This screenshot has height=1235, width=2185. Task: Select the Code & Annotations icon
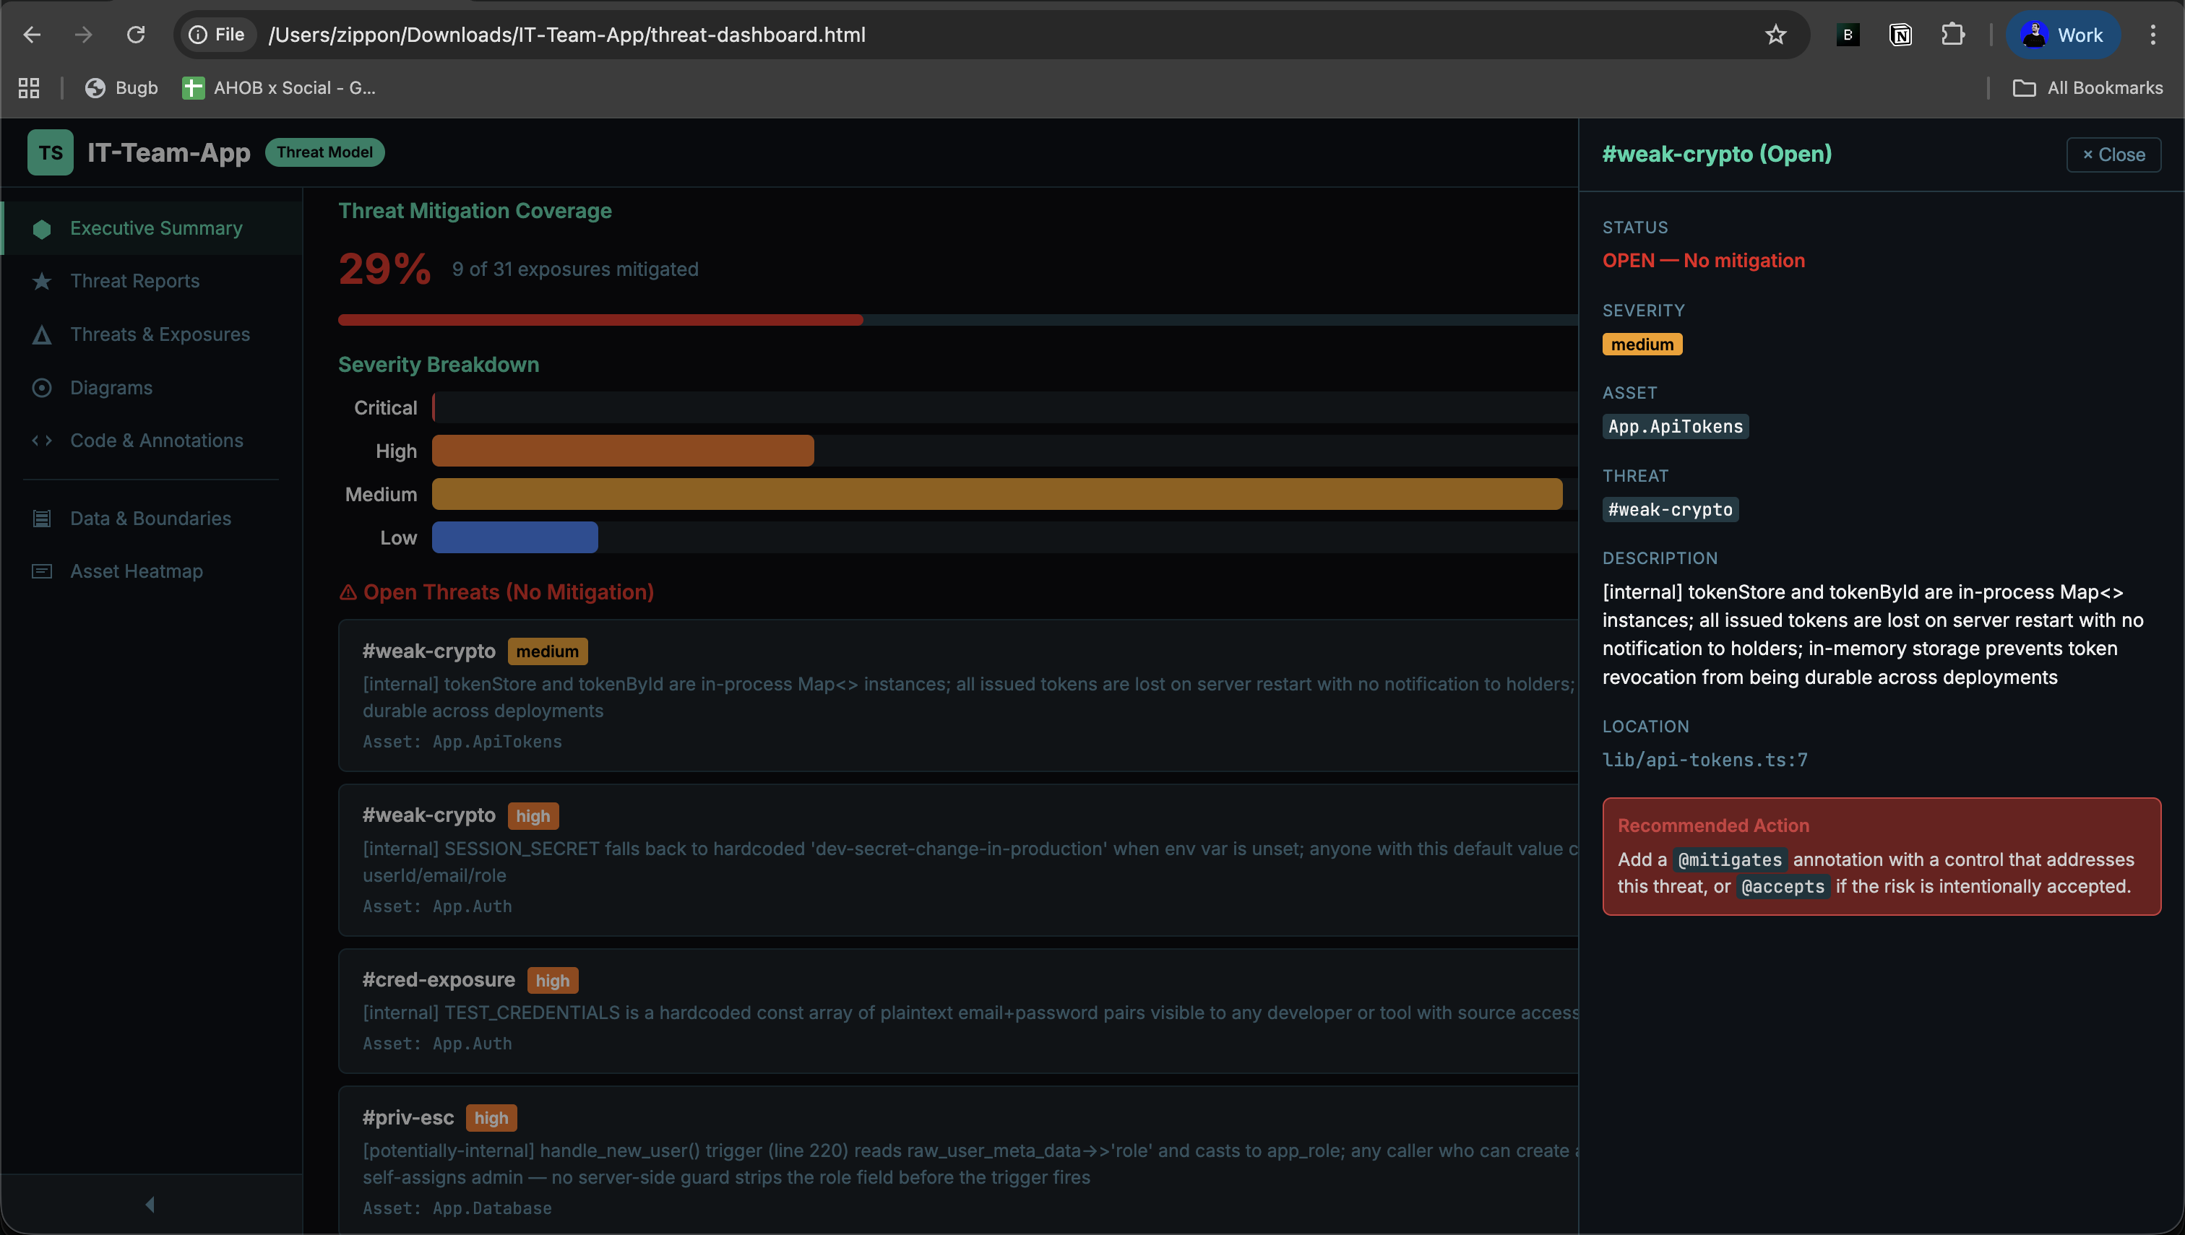pyautogui.click(x=42, y=441)
